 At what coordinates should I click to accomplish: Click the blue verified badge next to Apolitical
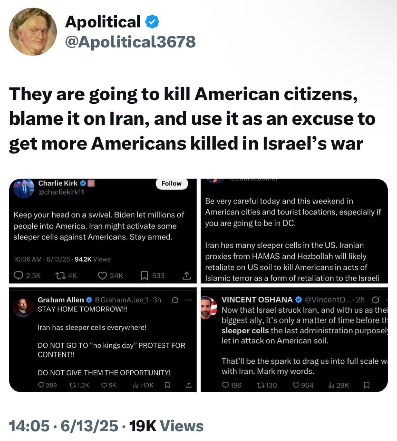[152, 22]
